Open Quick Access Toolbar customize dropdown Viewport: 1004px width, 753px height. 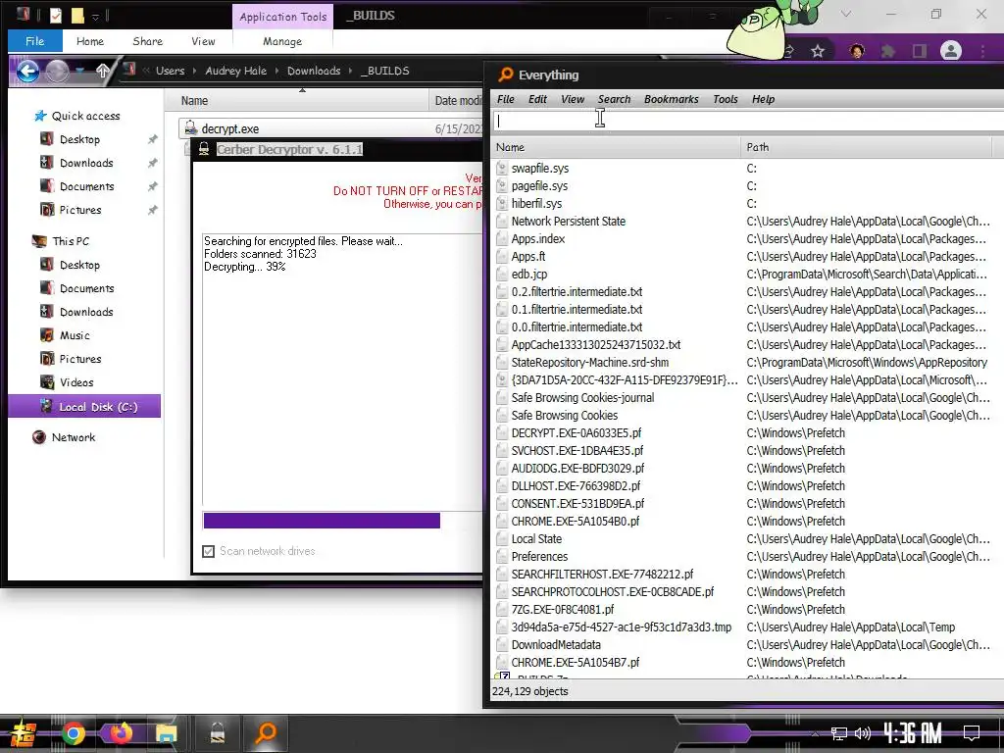tap(95, 16)
